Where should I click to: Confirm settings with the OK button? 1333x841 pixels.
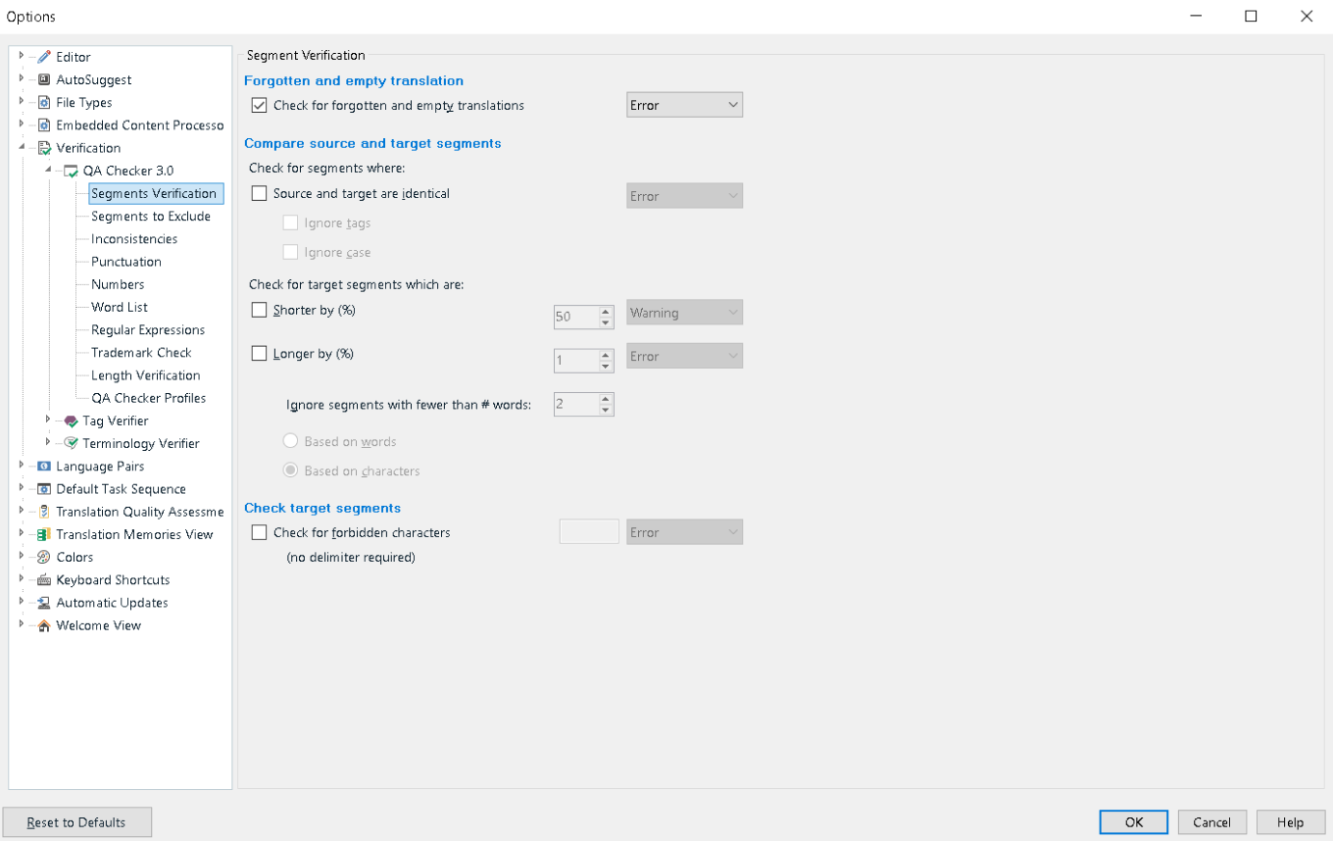(1133, 822)
